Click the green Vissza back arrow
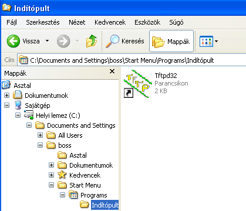The height and width of the screenshot is (211, 246). tap(14, 41)
